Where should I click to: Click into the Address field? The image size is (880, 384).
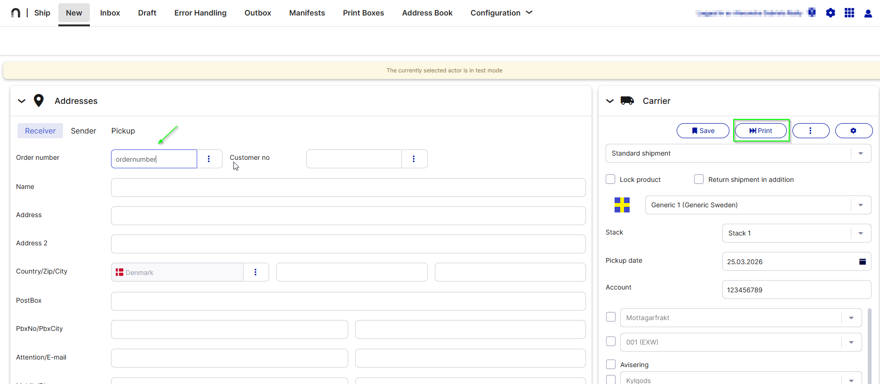[348, 216]
